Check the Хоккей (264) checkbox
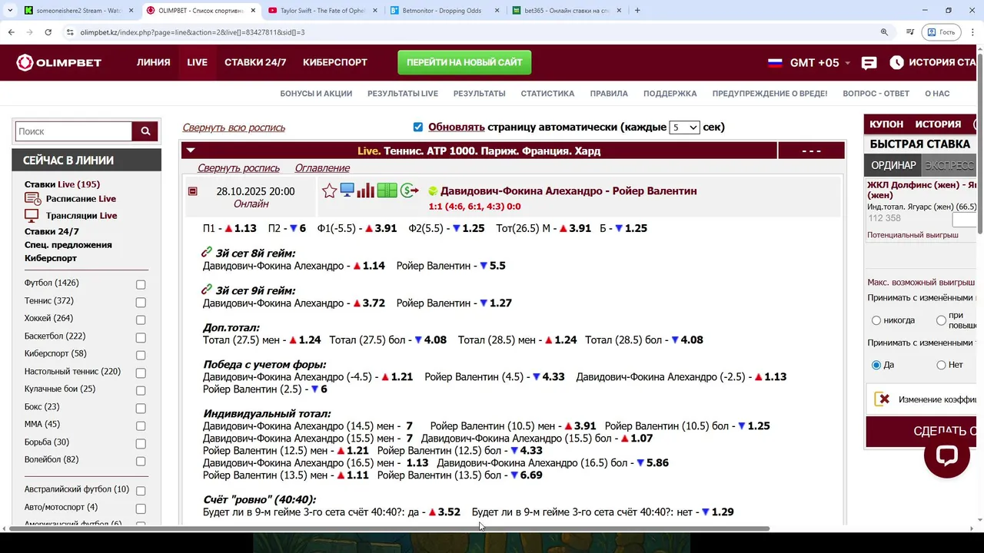 pyautogui.click(x=141, y=320)
